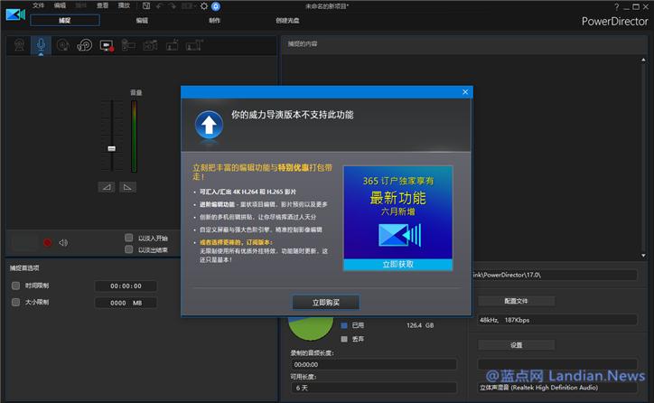Switch to the 制作 tab
Viewport: 654px width, 403px height.
pos(214,20)
